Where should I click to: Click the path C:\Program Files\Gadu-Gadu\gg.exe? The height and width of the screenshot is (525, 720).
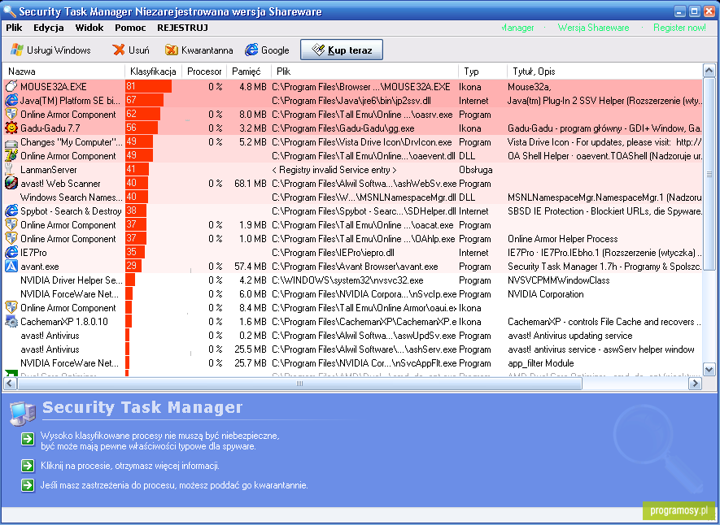(x=343, y=128)
